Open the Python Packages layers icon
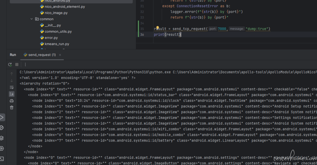The height and width of the screenshot is (165, 317). (x=2, y=138)
